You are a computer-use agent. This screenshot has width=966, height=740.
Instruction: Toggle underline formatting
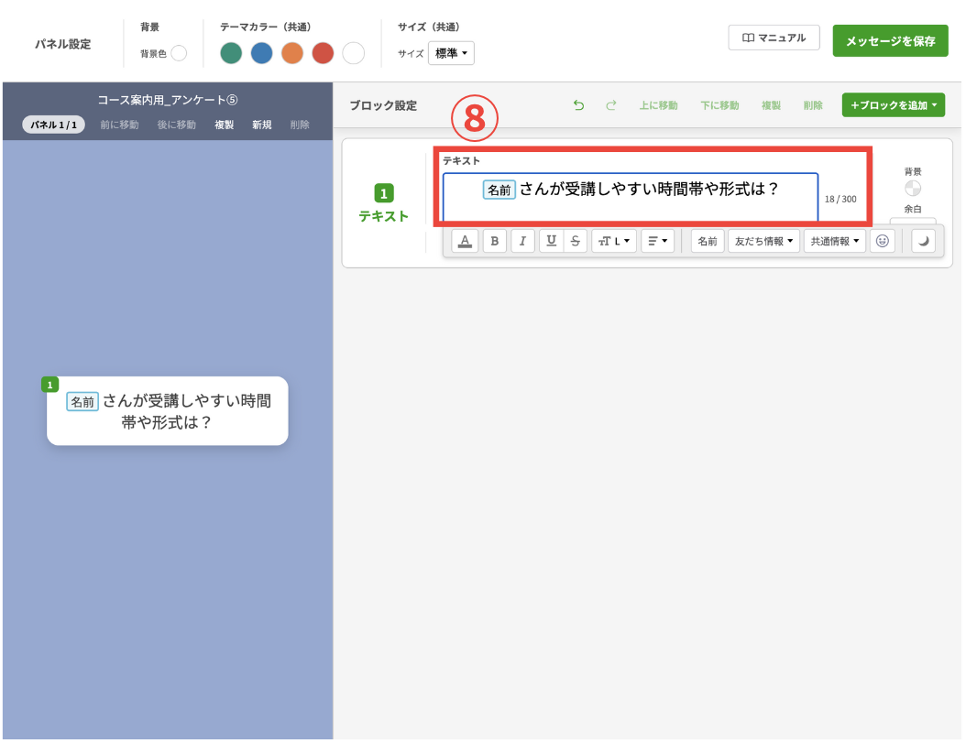551,241
